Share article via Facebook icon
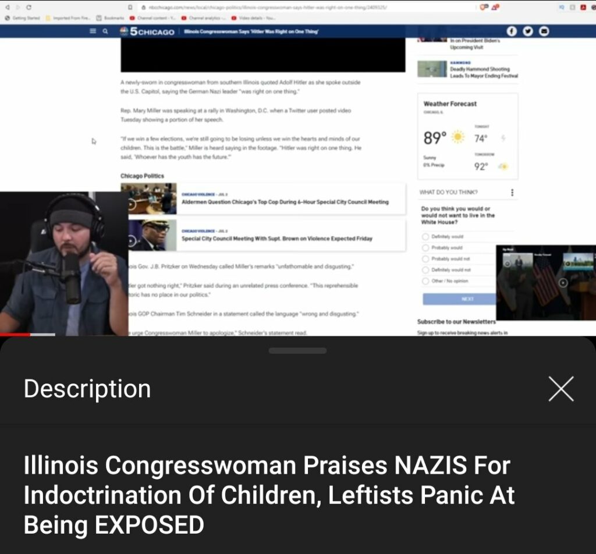 pos(512,31)
